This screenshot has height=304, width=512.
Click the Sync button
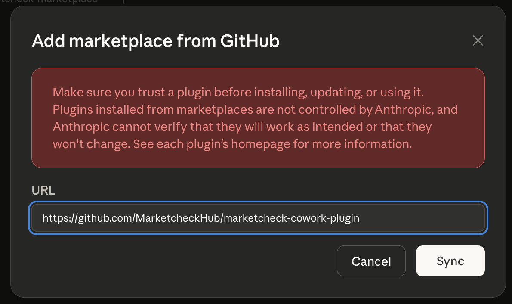(x=450, y=261)
